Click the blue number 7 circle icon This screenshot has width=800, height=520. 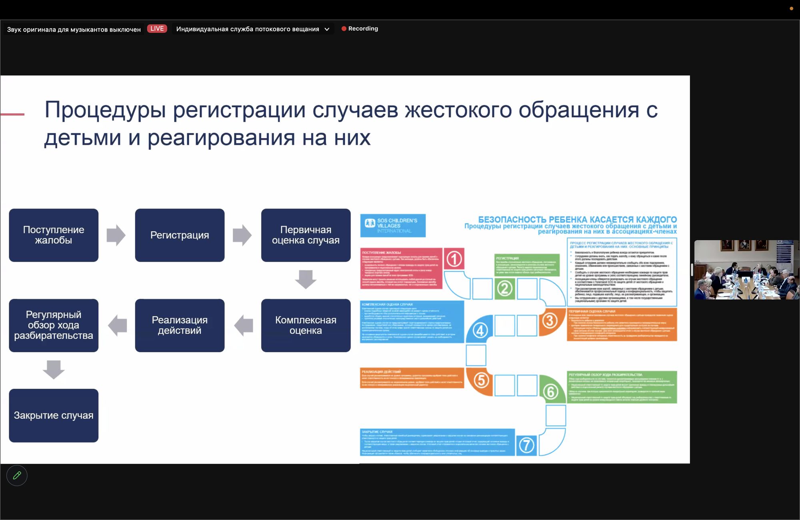coord(526,445)
